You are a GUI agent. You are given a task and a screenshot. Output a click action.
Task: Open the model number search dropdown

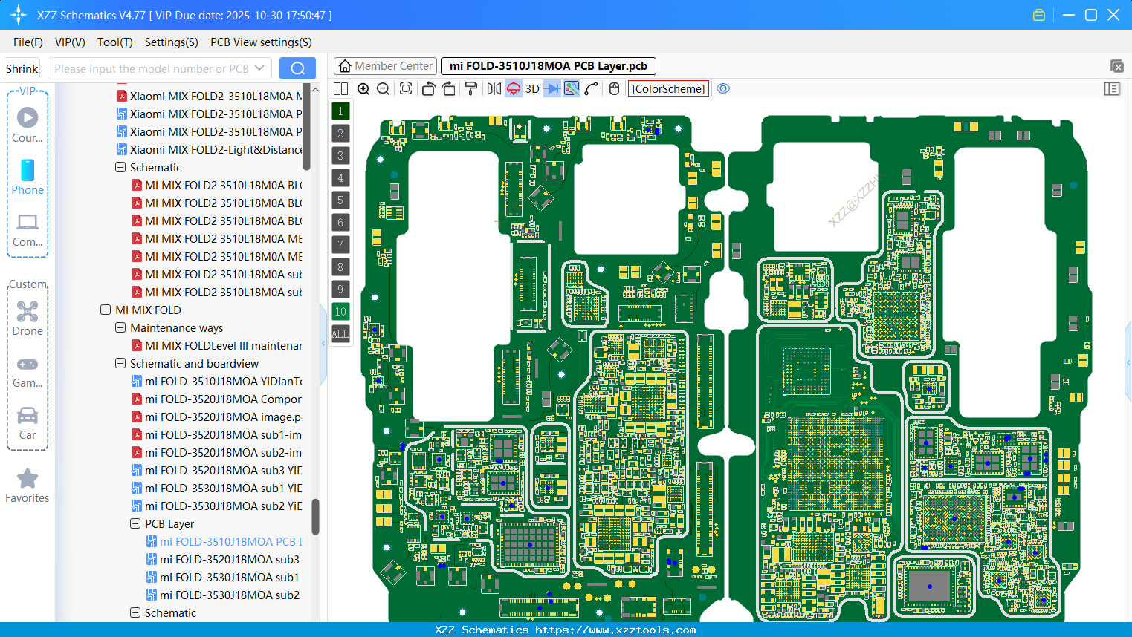click(x=261, y=68)
